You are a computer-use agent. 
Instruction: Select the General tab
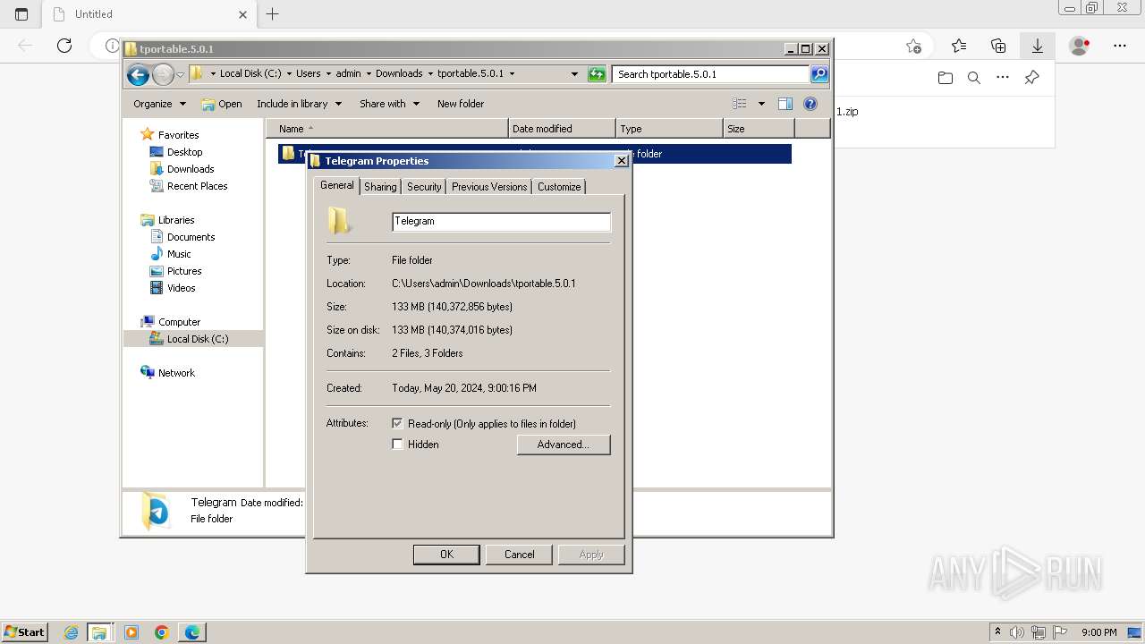tap(337, 185)
